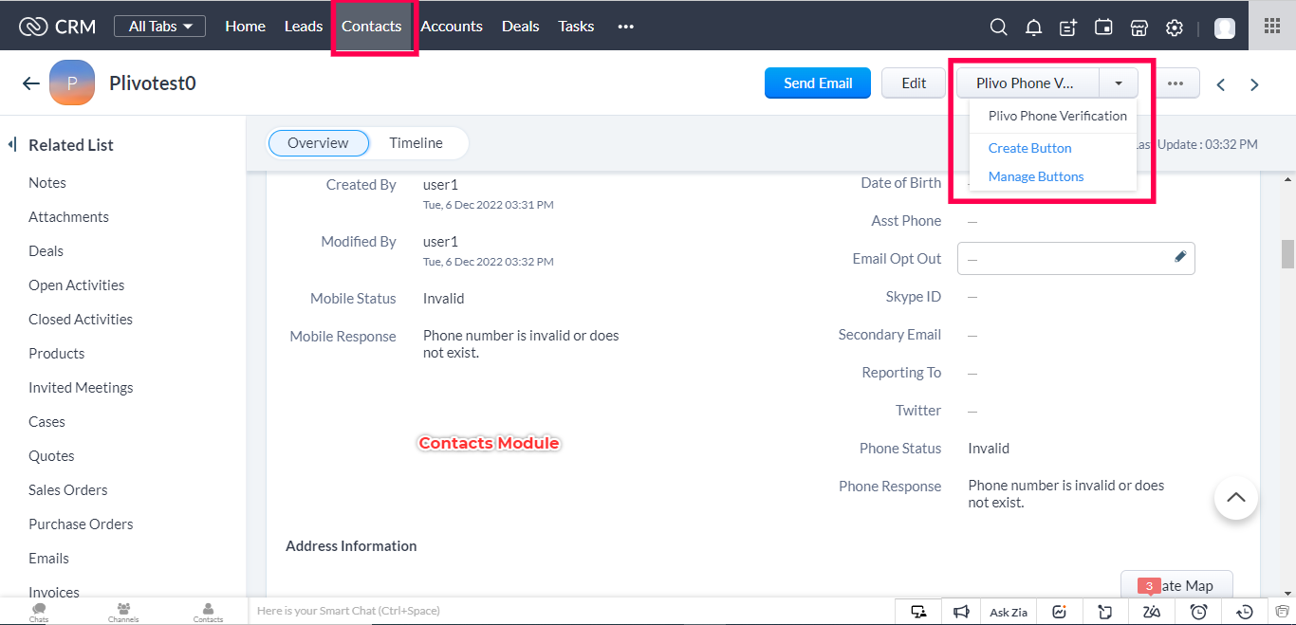Open the global search magnifier icon
1296x625 pixels.
(998, 28)
